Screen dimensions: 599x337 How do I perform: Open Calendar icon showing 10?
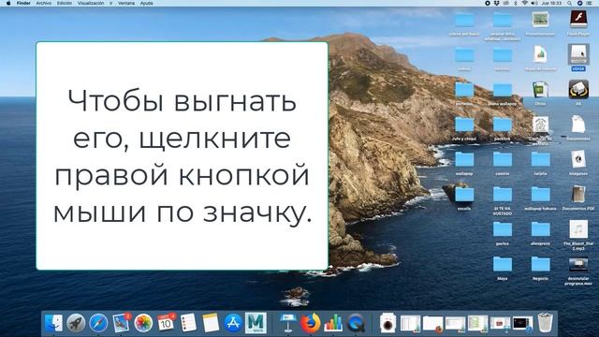point(166,323)
